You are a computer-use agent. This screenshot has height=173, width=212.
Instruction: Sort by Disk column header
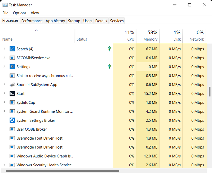point(171,36)
